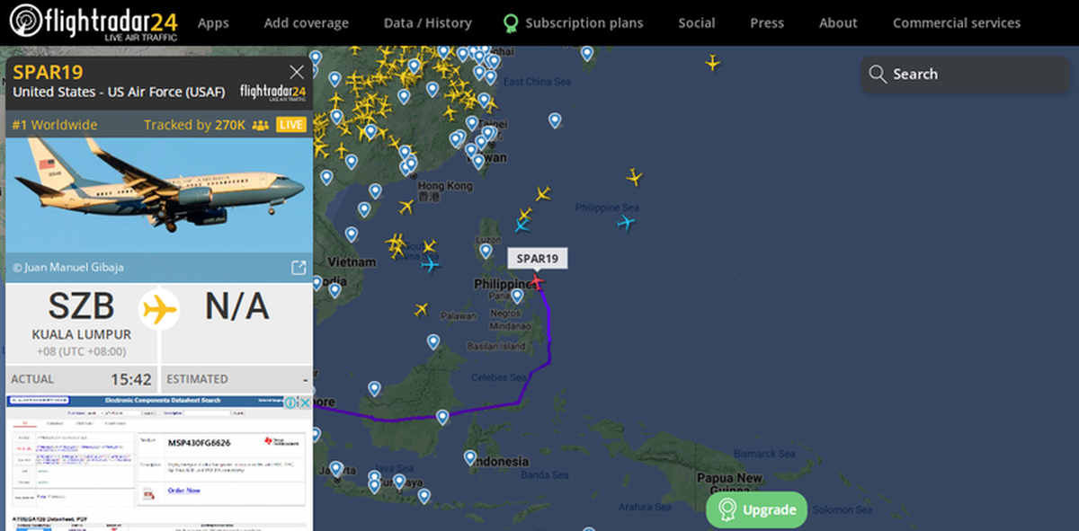Open the Press menu item
Viewport: 1079px width, 531px height.
click(767, 22)
